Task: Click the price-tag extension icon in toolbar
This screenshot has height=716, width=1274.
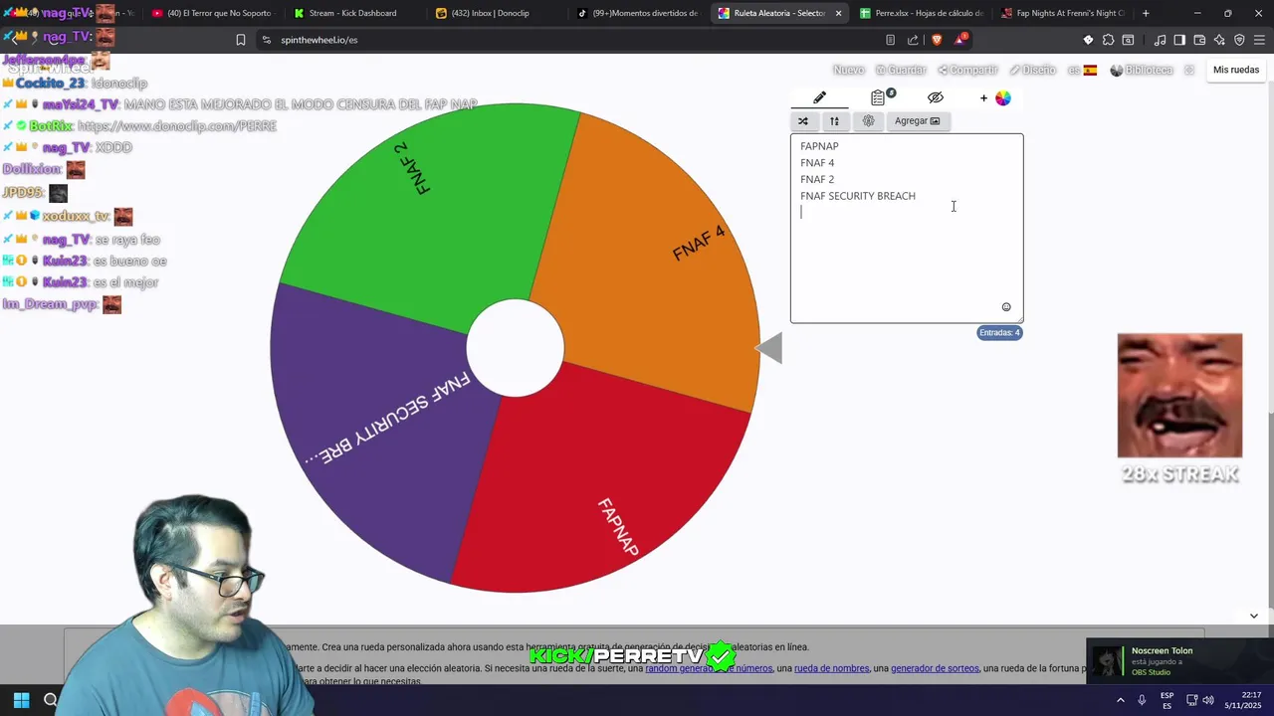Action: coord(1088,40)
